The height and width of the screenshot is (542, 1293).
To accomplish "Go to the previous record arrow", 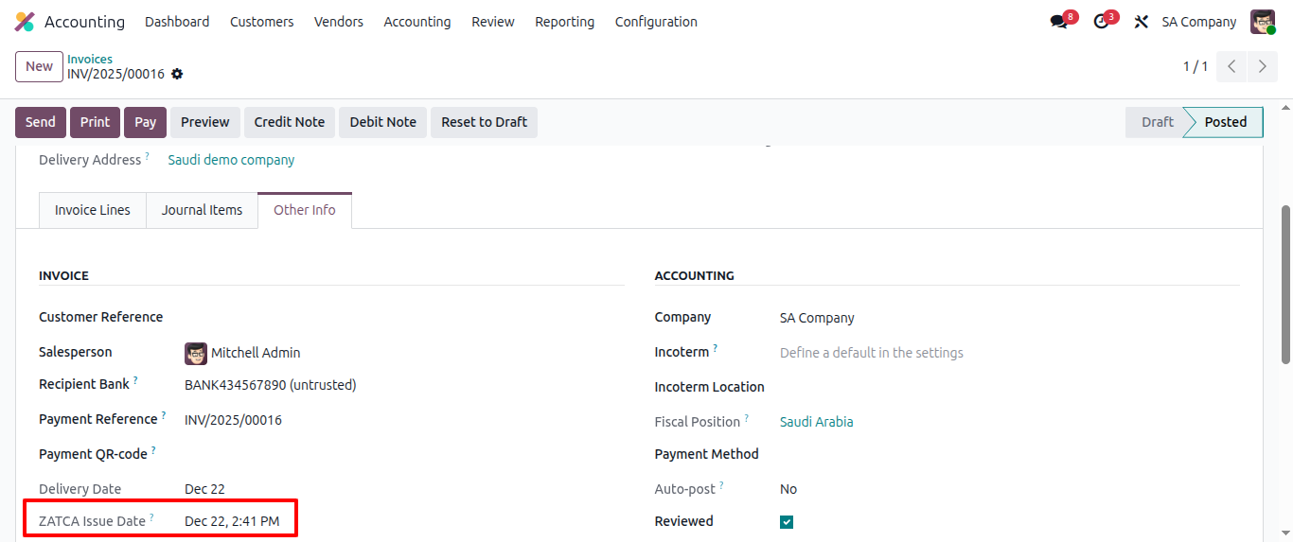I will 1231,66.
